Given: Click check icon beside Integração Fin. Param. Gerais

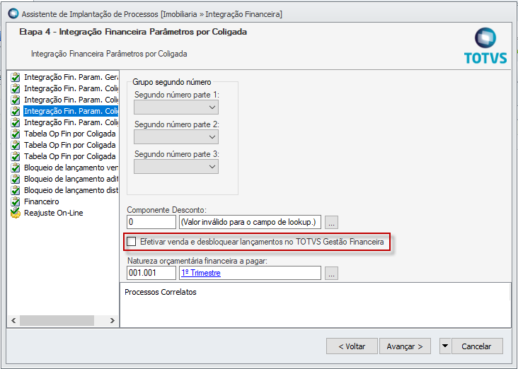Looking at the screenshot, I should 16,77.
